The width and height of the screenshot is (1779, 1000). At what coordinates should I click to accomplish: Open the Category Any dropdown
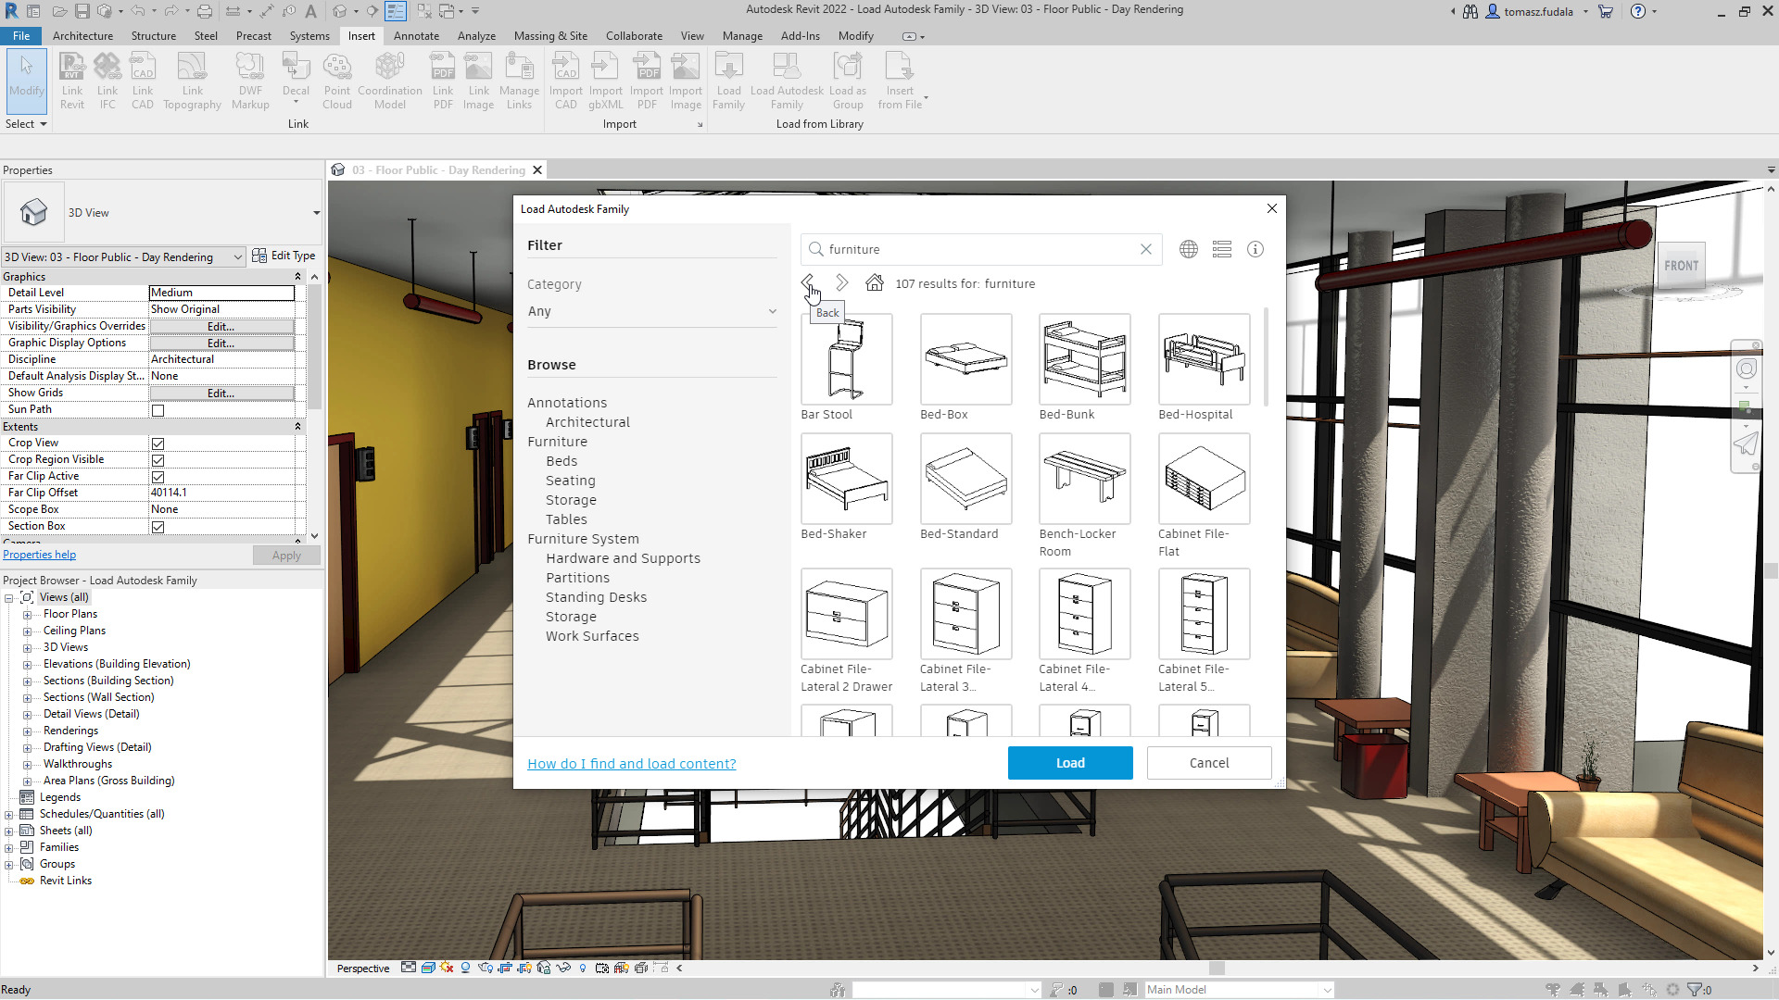pos(652,311)
